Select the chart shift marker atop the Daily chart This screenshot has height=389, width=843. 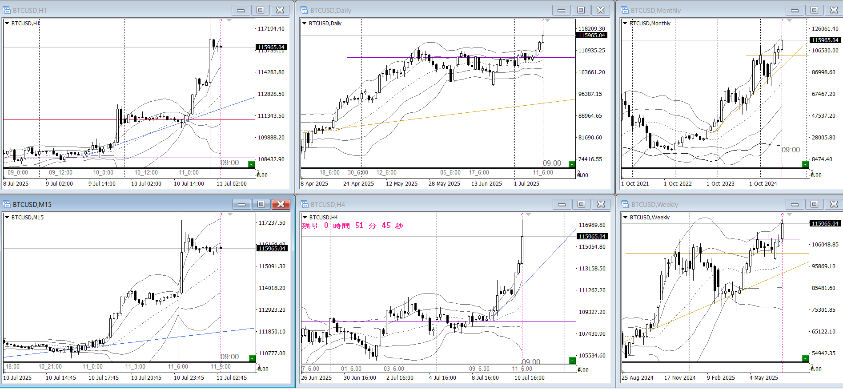tap(547, 20)
